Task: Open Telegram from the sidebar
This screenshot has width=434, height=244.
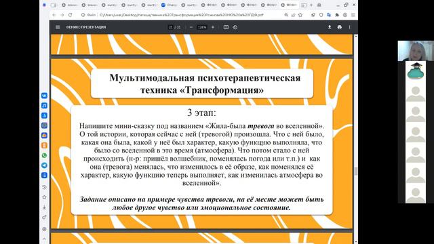Action: (x=44, y=165)
